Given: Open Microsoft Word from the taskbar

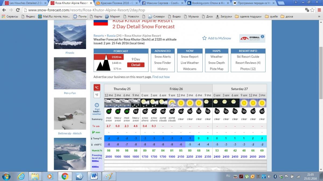Looking at the screenshot, I should click(x=94, y=176).
